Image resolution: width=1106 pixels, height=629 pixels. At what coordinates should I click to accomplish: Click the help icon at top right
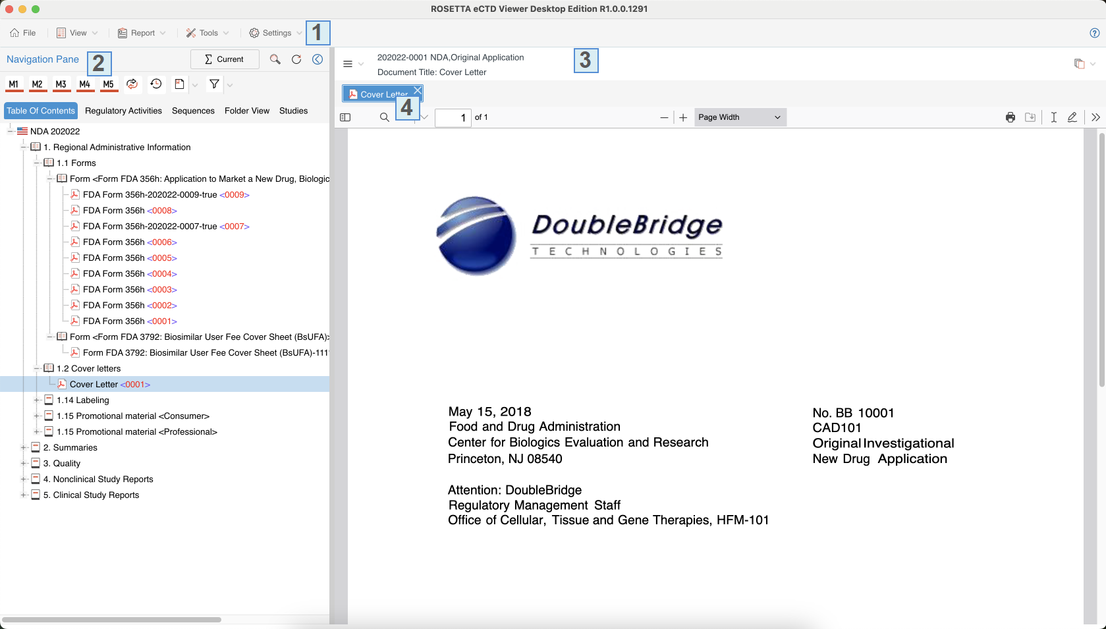click(1094, 33)
